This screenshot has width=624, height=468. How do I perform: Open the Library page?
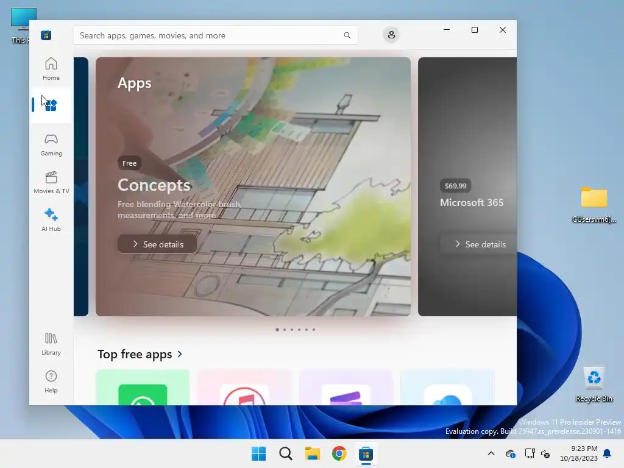pyautogui.click(x=51, y=344)
